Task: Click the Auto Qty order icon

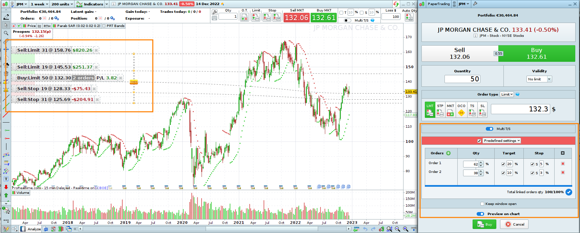Action: click(409, 17)
